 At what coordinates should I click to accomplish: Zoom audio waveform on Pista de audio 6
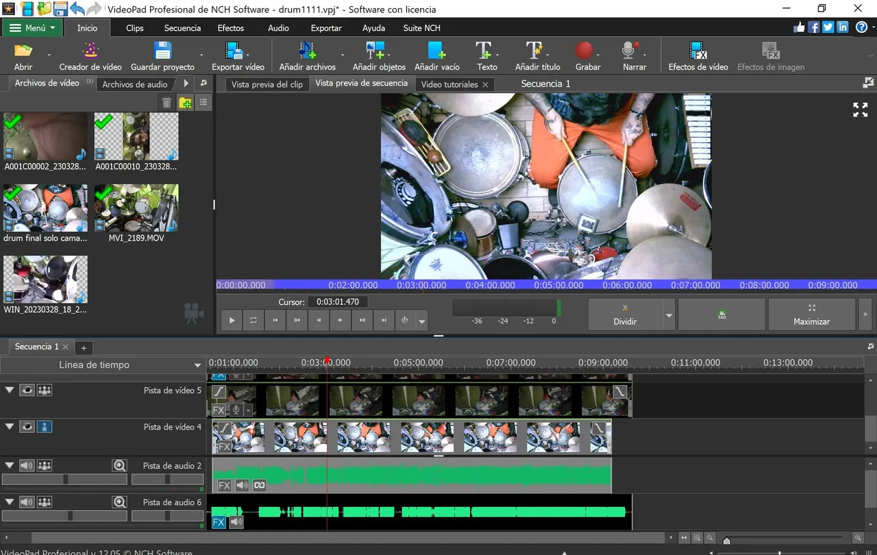pyautogui.click(x=119, y=502)
